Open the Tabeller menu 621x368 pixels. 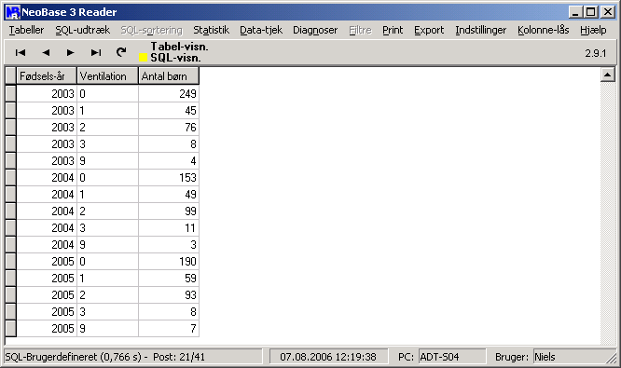coord(26,30)
